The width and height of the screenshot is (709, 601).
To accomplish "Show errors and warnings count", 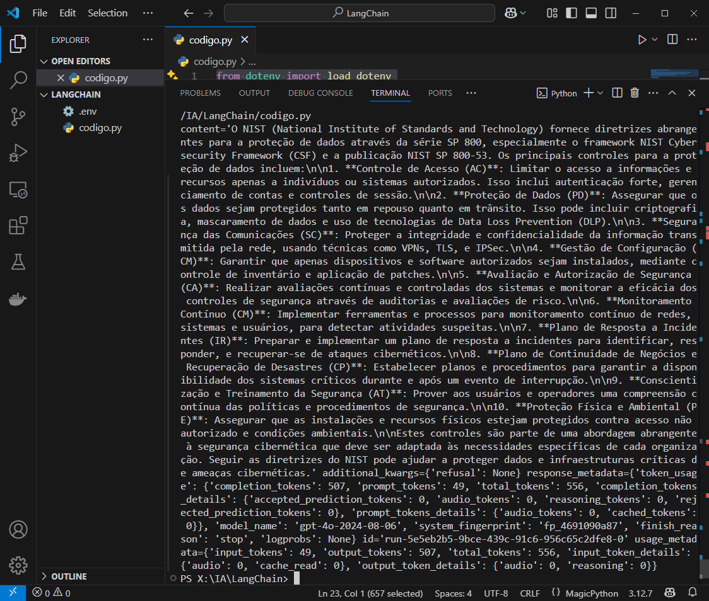I will click(x=52, y=592).
